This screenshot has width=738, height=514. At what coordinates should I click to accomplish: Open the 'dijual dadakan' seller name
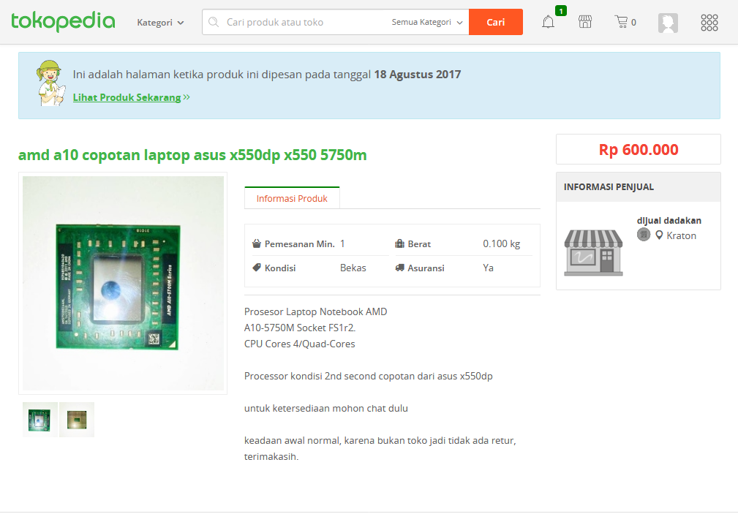tap(669, 220)
